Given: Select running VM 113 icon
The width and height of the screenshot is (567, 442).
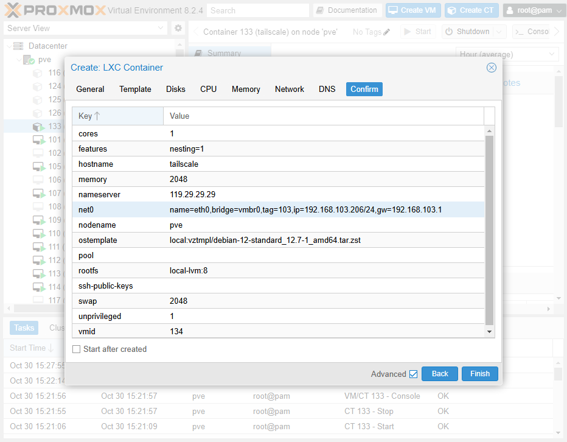Looking at the screenshot, I should point(39,274).
